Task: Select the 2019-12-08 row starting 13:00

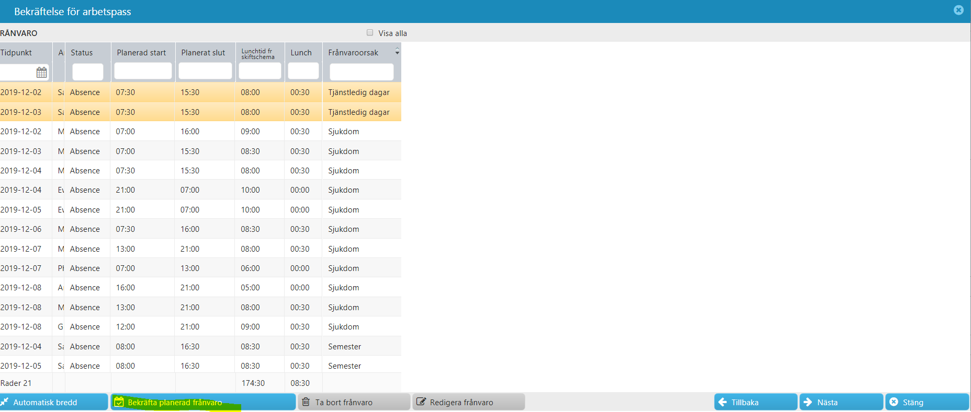Action: coord(200,307)
